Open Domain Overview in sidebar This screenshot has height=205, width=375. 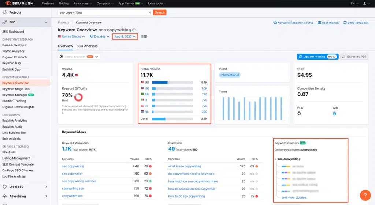[x=14, y=45]
